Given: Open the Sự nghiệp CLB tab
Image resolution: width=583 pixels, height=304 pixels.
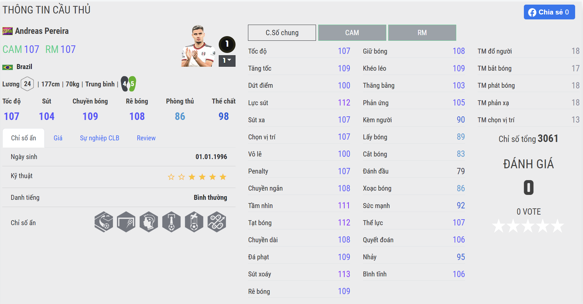Looking at the screenshot, I should pyautogui.click(x=100, y=138).
